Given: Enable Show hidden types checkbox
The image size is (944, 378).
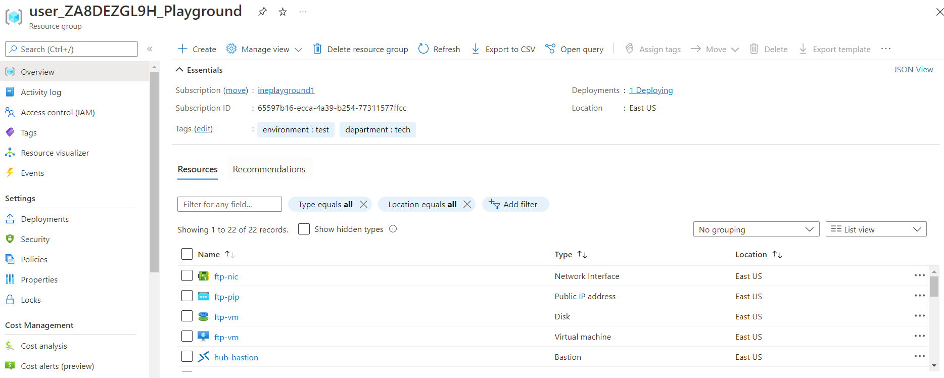Looking at the screenshot, I should (304, 229).
